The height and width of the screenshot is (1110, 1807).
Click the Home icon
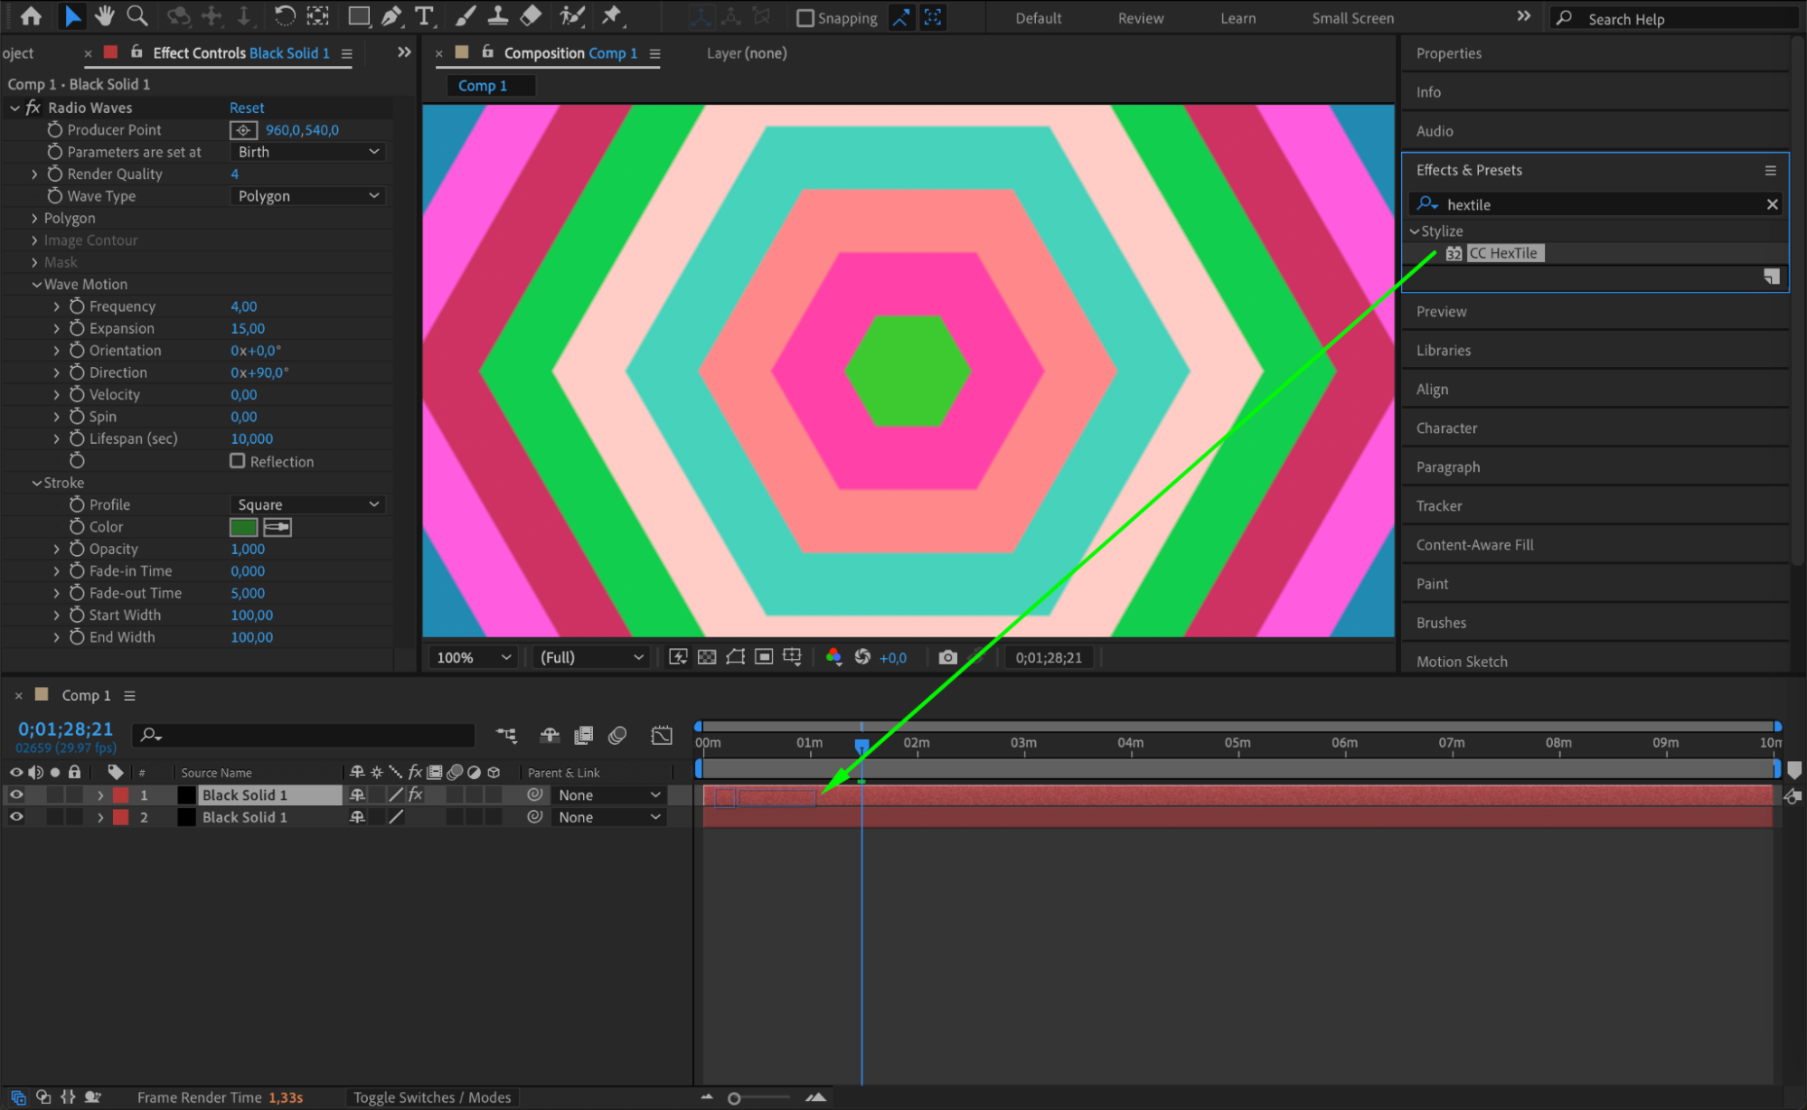pos(31,15)
